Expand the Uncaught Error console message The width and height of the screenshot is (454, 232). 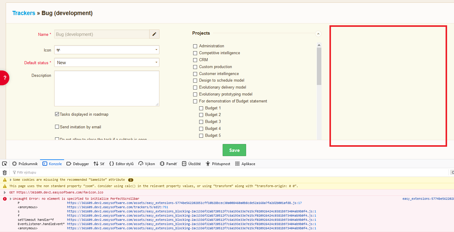coord(11,199)
